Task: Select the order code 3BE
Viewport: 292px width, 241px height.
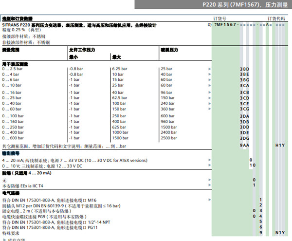Action: [244, 74]
